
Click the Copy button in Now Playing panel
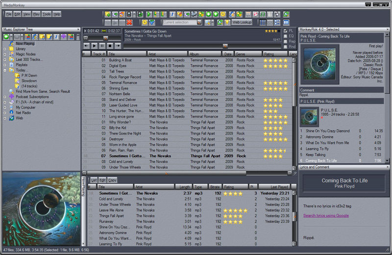click(x=112, y=180)
